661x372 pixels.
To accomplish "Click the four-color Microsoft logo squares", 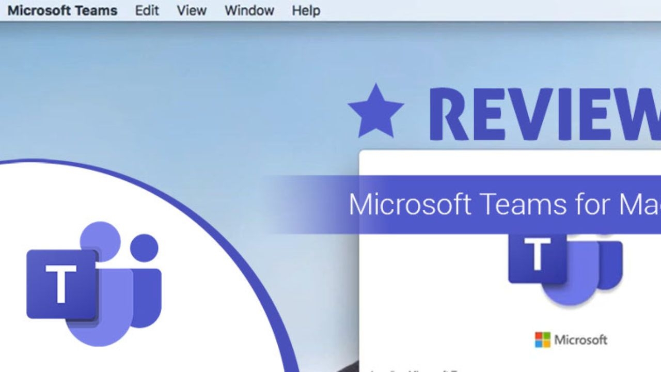I will pos(543,339).
